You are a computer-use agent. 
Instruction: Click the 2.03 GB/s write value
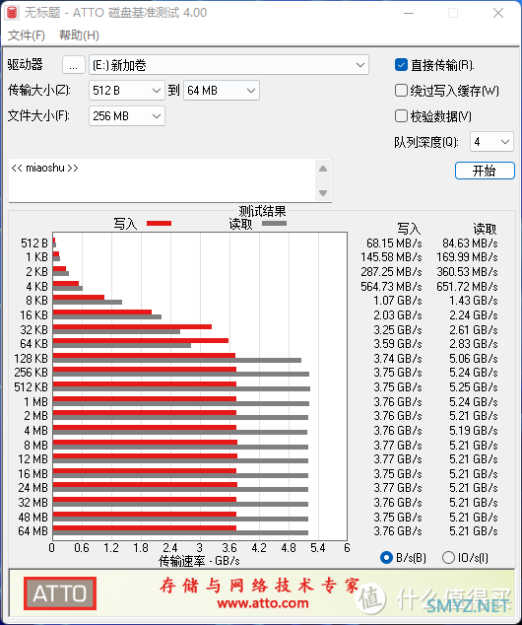coord(397,315)
